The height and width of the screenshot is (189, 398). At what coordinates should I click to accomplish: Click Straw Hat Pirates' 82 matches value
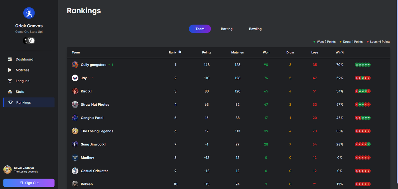coord(238,105)
